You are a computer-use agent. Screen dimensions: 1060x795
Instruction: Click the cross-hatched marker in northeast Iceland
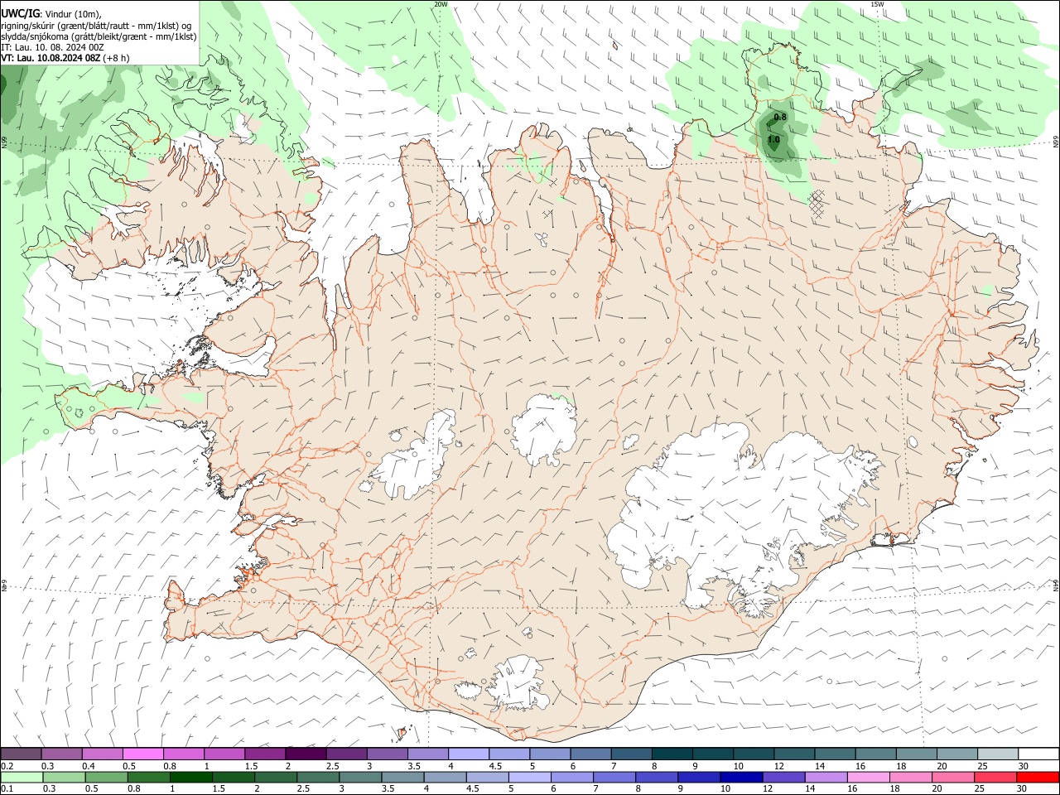[x=817, y=204]
